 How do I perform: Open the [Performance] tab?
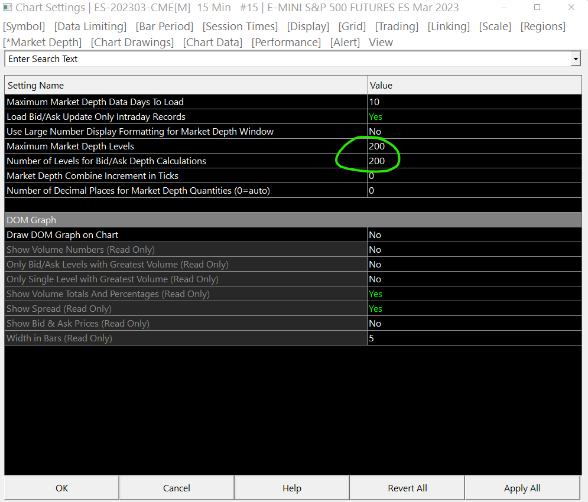tap(286, 43)
